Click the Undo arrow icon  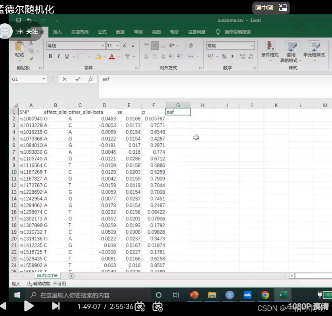pos(29,20)
